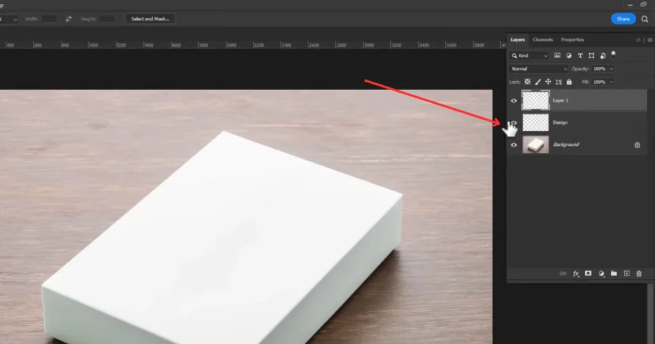Swap width and height arrows icon
The image size is (655, 344).
pos(68,19)
